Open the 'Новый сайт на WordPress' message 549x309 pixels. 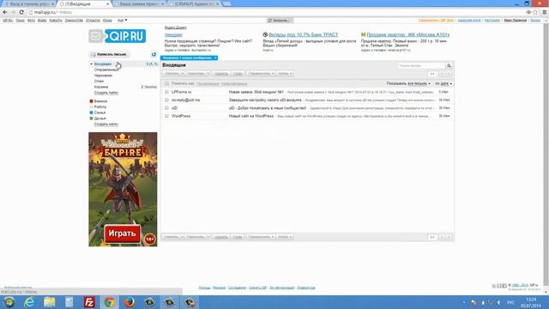251,116
